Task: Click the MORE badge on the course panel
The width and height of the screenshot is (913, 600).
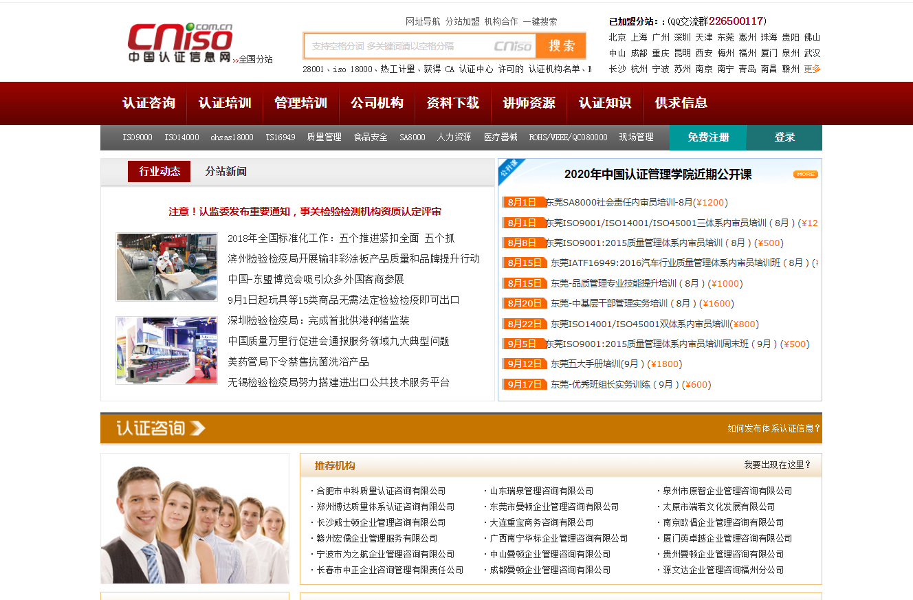Action: point(804,174)
